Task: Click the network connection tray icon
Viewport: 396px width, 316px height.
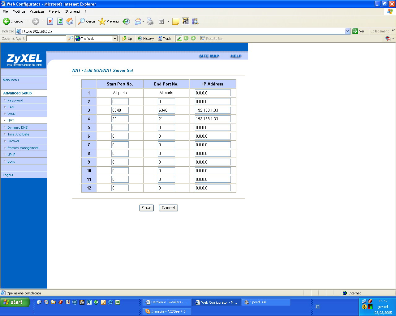Action: (x=364, y=301)
